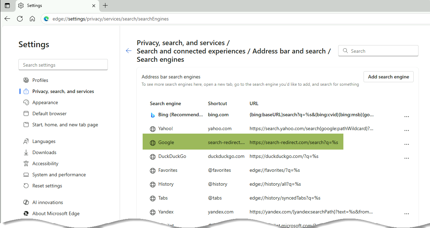
Task: Open Downloads settings section
Action: 44,152
